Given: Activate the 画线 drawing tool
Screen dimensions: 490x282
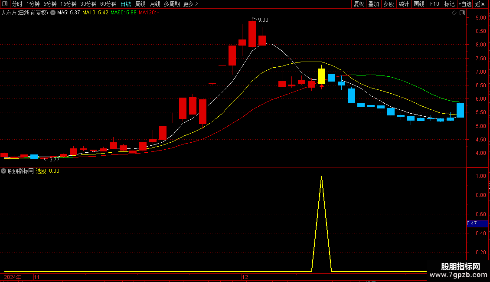Looking at the screenshot, I should tap(419, 4).
